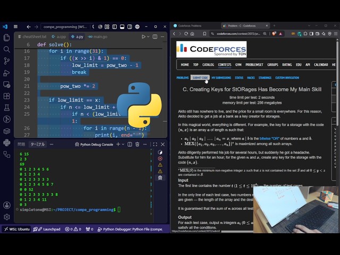Go to browser home page
Image resolution: width=340 pixels, height=255 pixels.
192,34
